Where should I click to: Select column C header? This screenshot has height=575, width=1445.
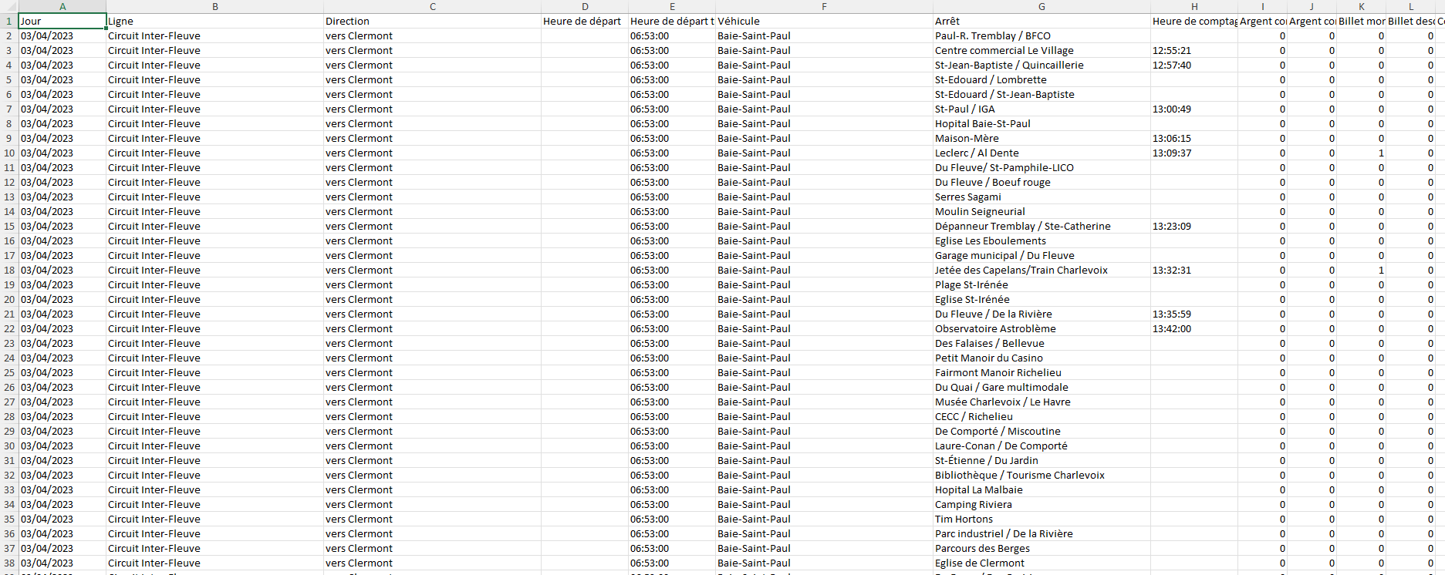(433, 6)
